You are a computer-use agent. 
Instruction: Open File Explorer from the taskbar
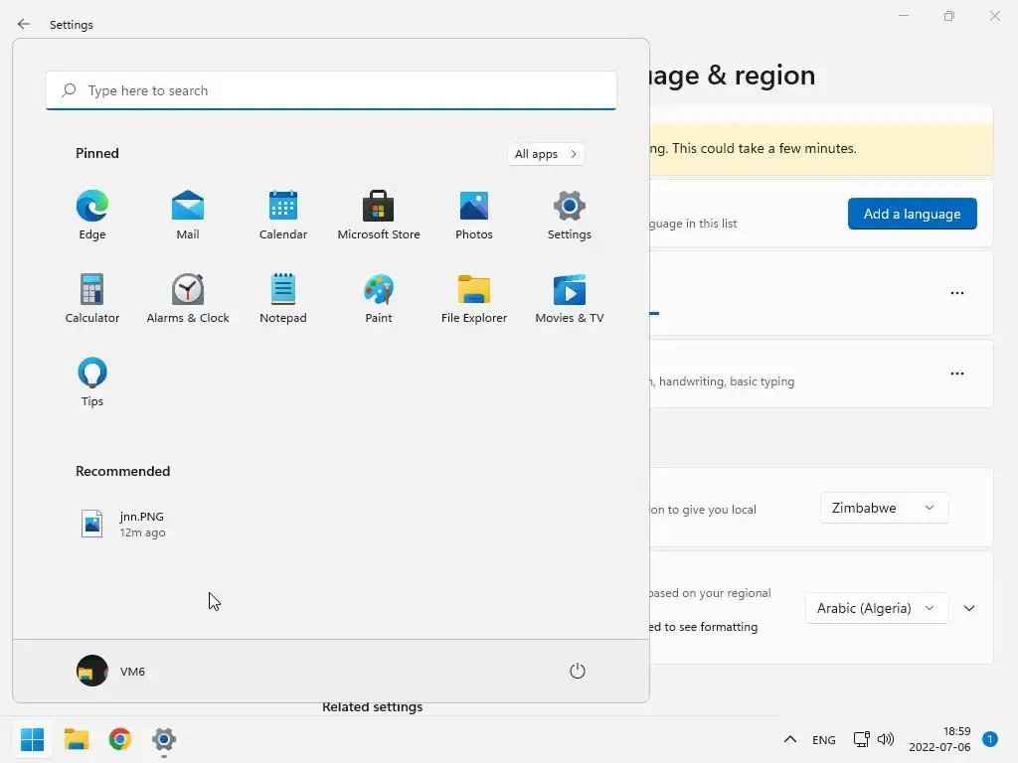click(77, 739)
